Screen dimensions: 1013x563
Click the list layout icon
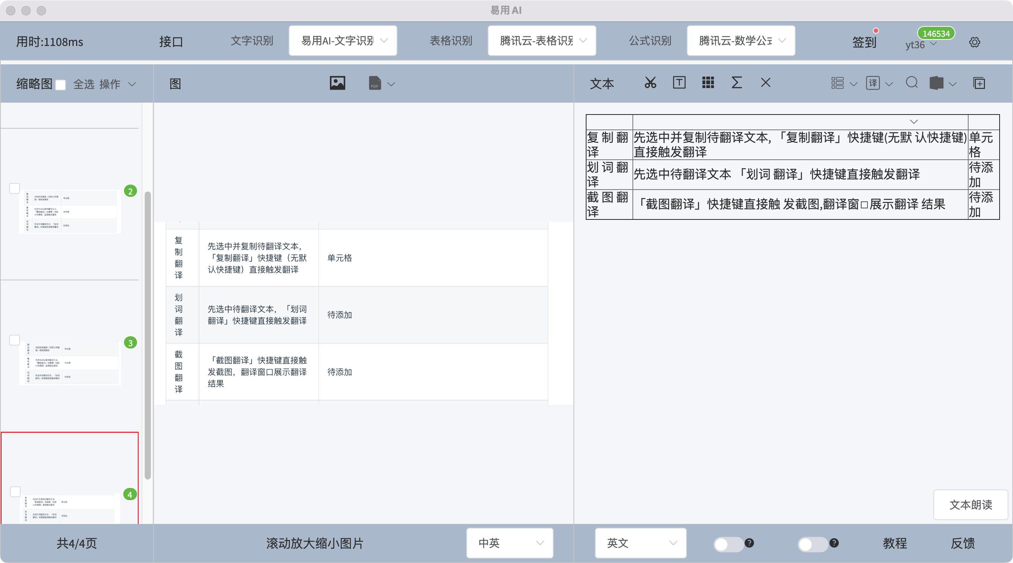pos(837,83)
